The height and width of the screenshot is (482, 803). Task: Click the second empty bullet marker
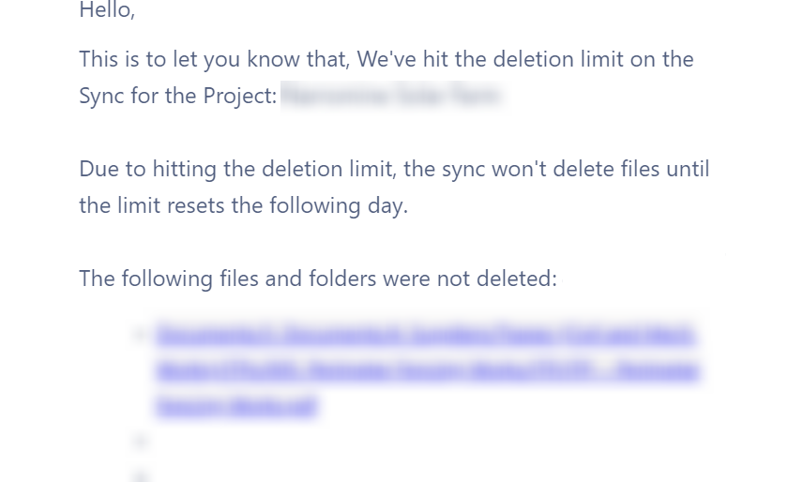click(x=141, y=441)
